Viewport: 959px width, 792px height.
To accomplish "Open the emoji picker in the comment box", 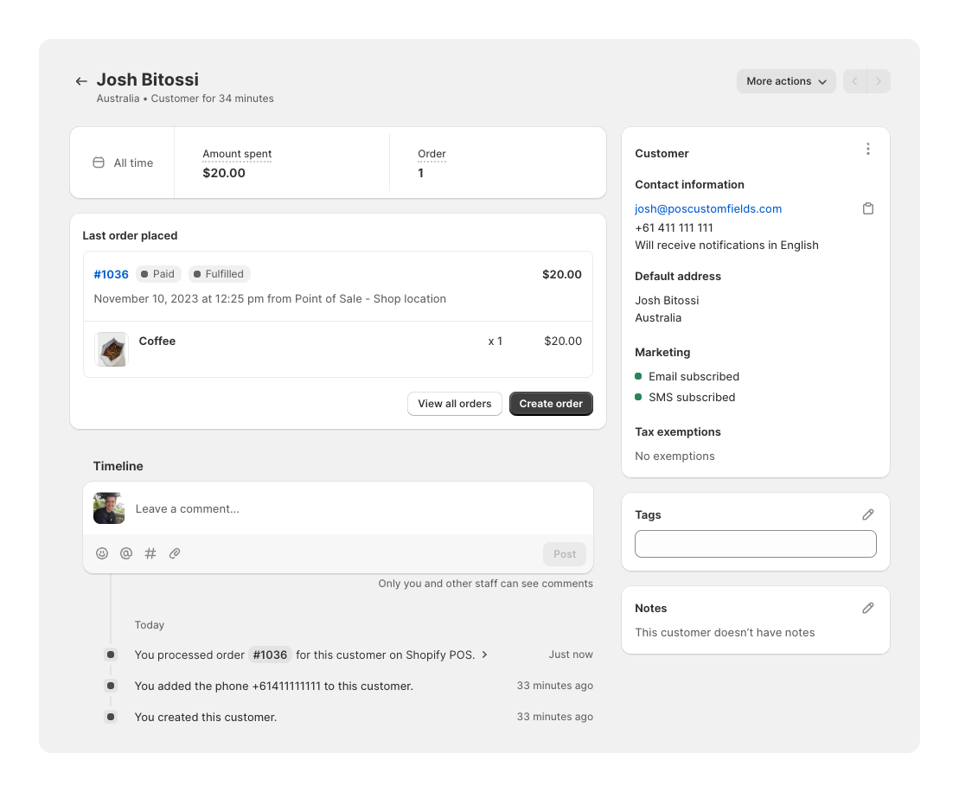I will 102,553.
